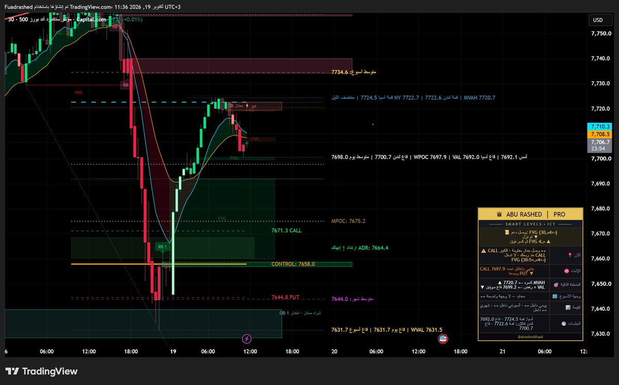The height and width of the screenshot is (385, 619).
Task: Click the US flag economic event icon
Action: [x=442, y=339]
